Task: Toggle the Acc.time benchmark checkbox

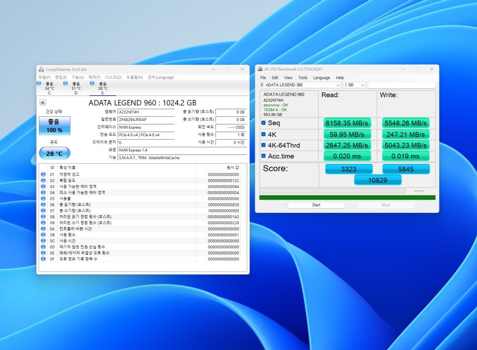Action: [263, 156]
